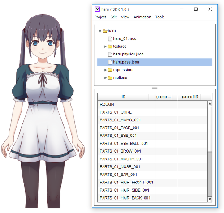The image size is (224, 213).
Task: Minimize the haru viewer window
Action: tap(181, 9)
